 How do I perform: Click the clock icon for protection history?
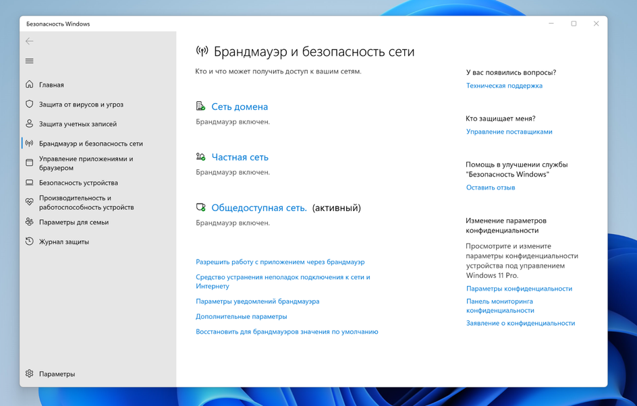[x=29, y=241]
